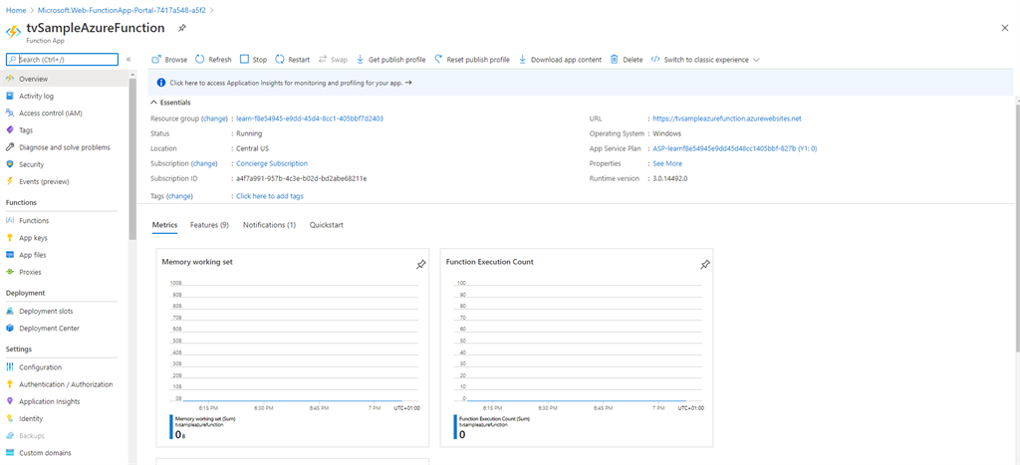Image resolution: width=1020 pixels, height=465 pixels.
Task: Click the Configuration sliders icon
Action: click(x=10, y=367)
